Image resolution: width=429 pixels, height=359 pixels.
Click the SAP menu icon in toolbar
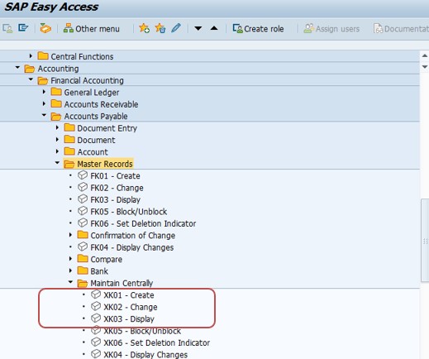point(23,28)
